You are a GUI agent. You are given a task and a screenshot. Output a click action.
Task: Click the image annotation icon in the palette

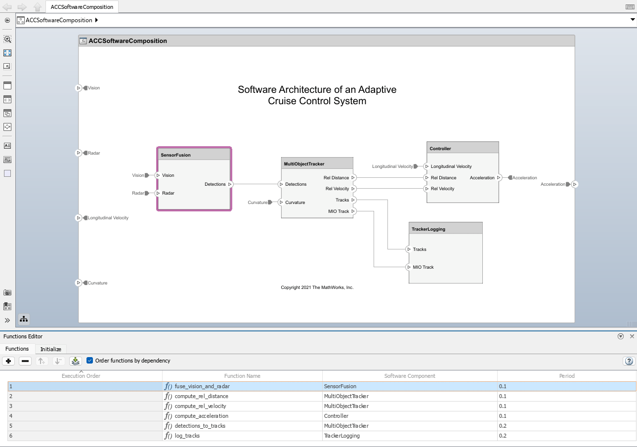7,159
